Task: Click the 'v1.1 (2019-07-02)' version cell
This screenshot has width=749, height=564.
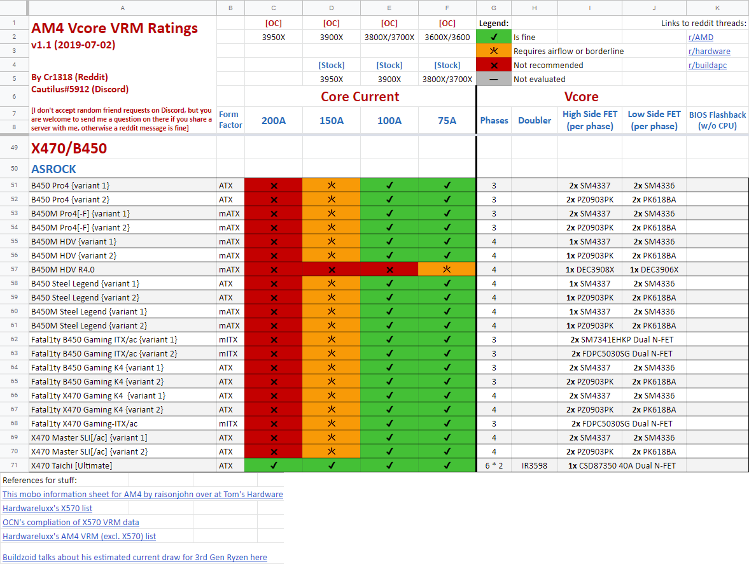Action: click(x=73, y=45)
